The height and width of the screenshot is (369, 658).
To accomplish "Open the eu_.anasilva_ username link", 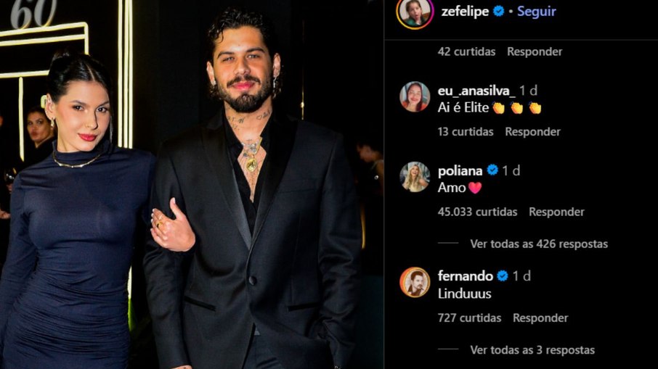I will click(x=476, y=91).
